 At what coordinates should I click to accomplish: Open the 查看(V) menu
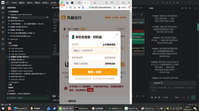(37, 3)
